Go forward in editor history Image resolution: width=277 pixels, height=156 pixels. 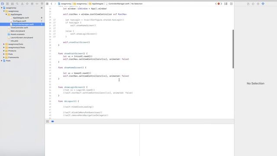[55, 4]
